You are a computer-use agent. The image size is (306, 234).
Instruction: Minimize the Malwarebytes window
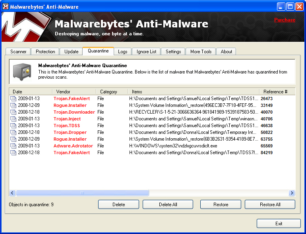click(281, 7)
